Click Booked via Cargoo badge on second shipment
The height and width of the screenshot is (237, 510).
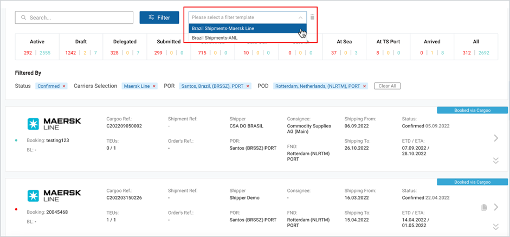pyautogui.click(x=472, y=182)
